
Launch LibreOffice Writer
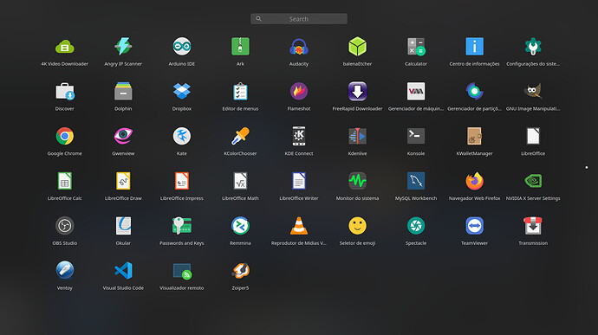click(299, 181)
